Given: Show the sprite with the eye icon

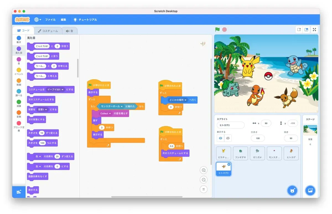Looking at the screenshot, I should [x=221, y=138].
